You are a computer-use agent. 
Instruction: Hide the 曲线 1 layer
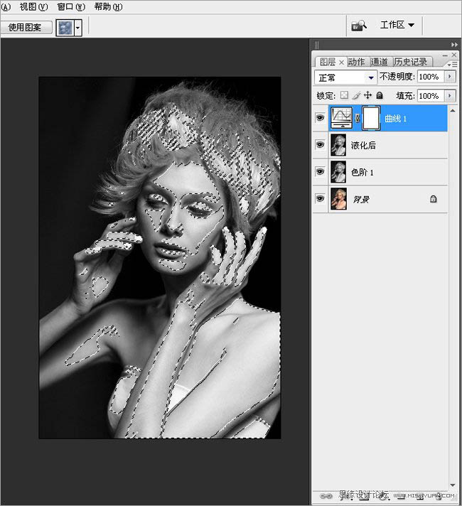(x=320, y=119)
